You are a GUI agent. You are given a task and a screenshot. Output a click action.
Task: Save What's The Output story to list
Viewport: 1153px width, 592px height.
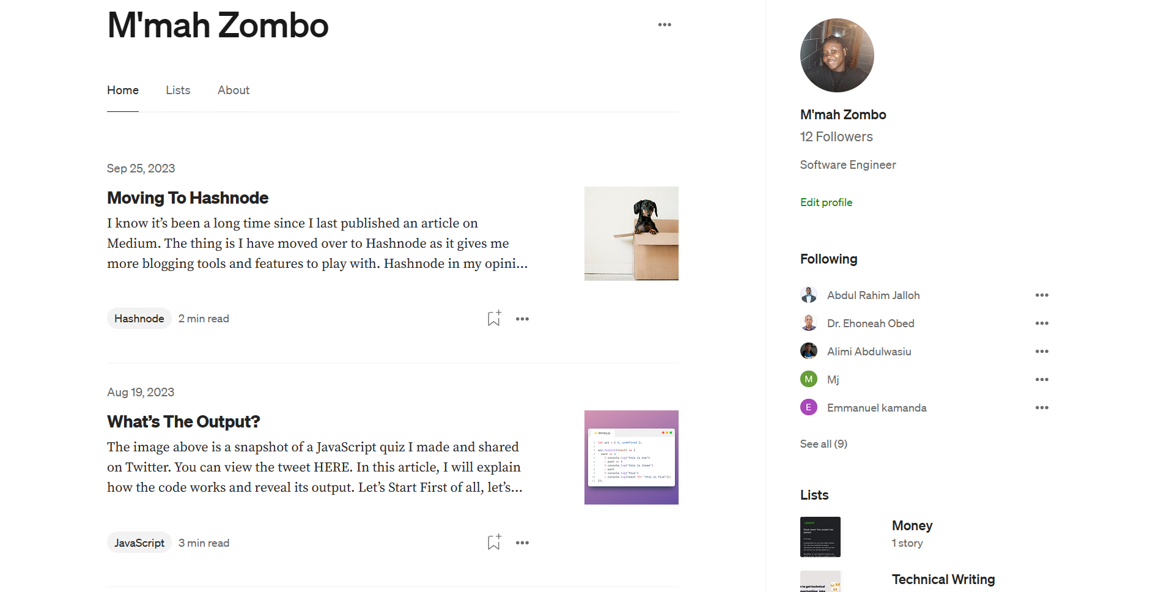[494, 542]
